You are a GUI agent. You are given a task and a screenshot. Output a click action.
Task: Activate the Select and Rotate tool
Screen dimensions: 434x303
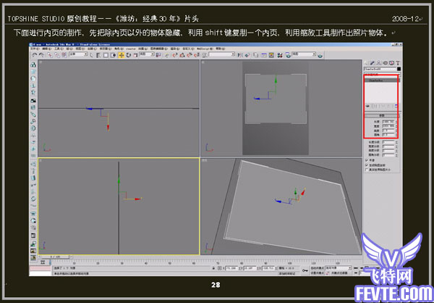[128, 55]
